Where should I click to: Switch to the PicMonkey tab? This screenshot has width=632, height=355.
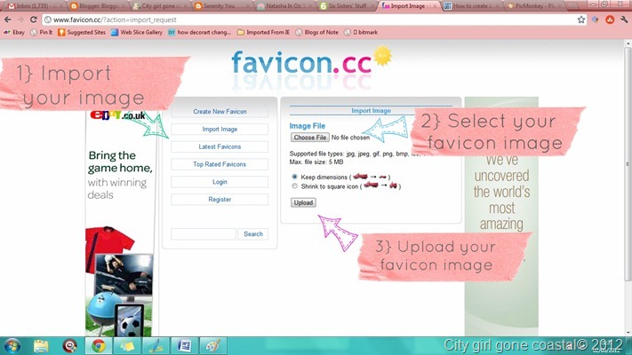pyautogui.click(x=532, y=5)
